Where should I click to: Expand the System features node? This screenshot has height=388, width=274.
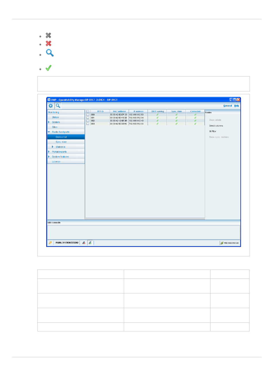coord(49,157)
